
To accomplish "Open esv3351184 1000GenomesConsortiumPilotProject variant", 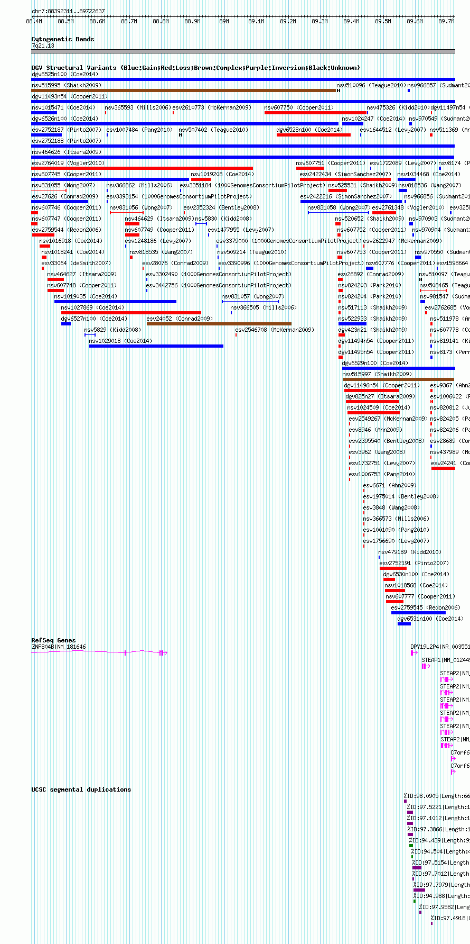I will (x=252, y=186).
